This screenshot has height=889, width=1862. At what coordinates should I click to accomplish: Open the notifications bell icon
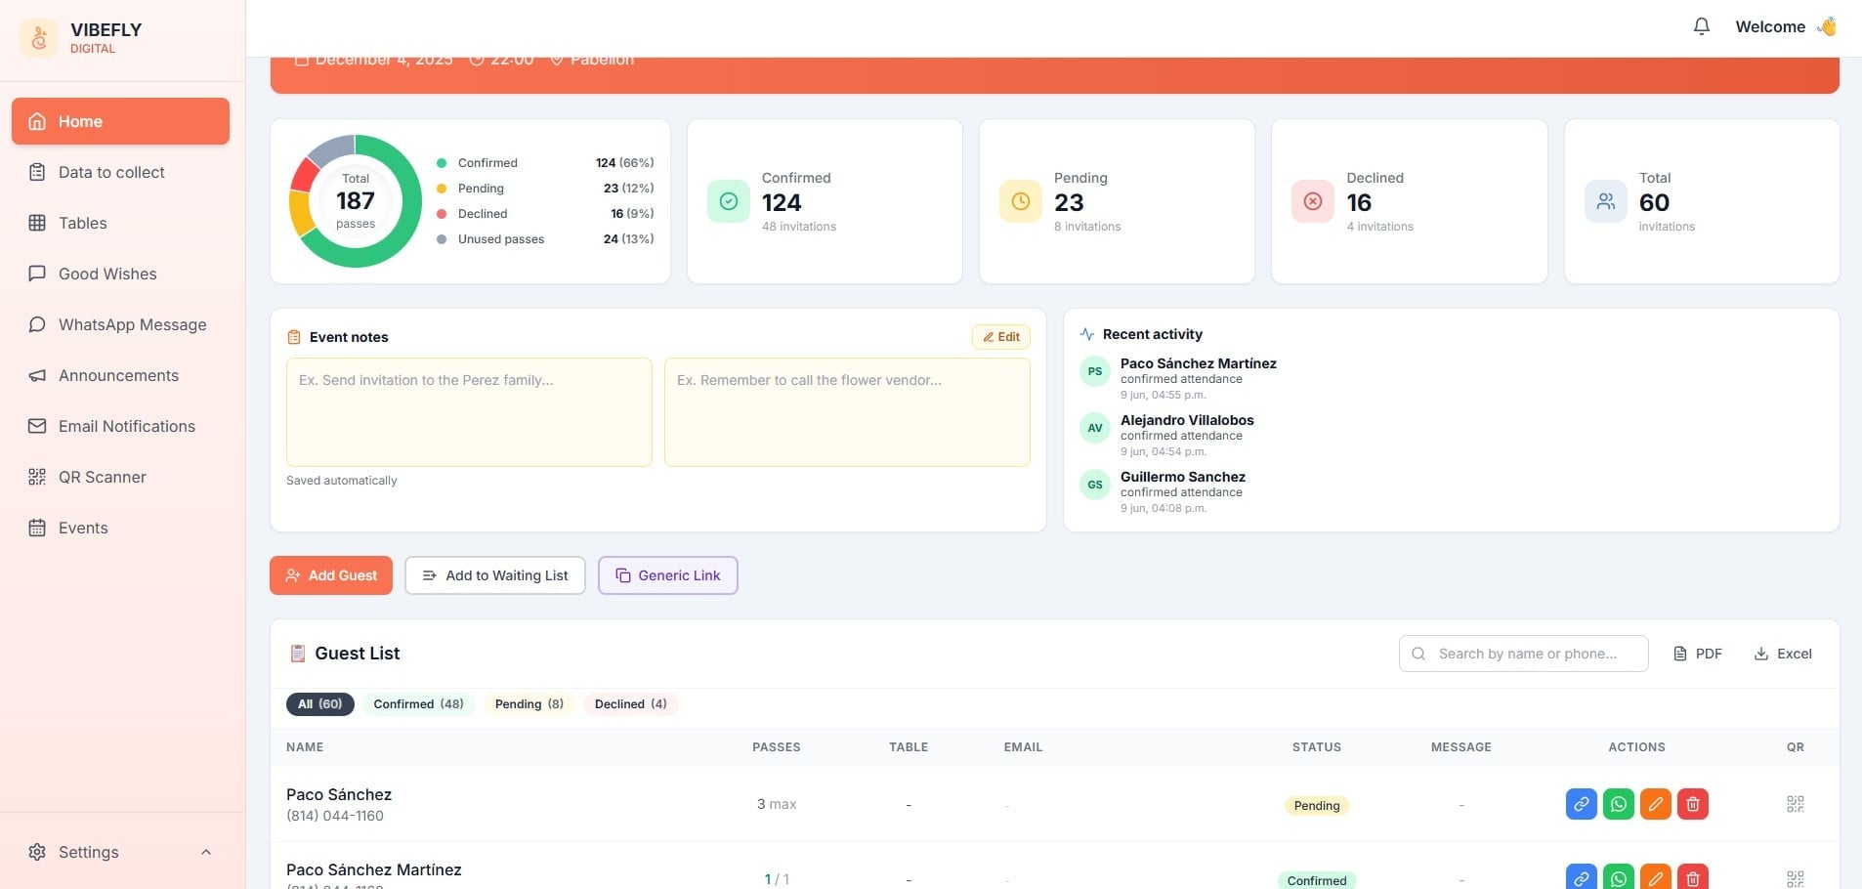(x=1701, y=26)
